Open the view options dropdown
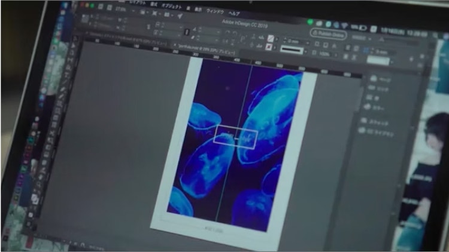The image size is (449, 252). [144, 13]
